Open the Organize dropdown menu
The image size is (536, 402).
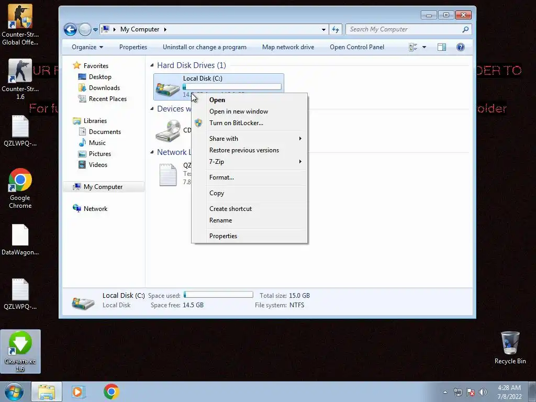87,47
